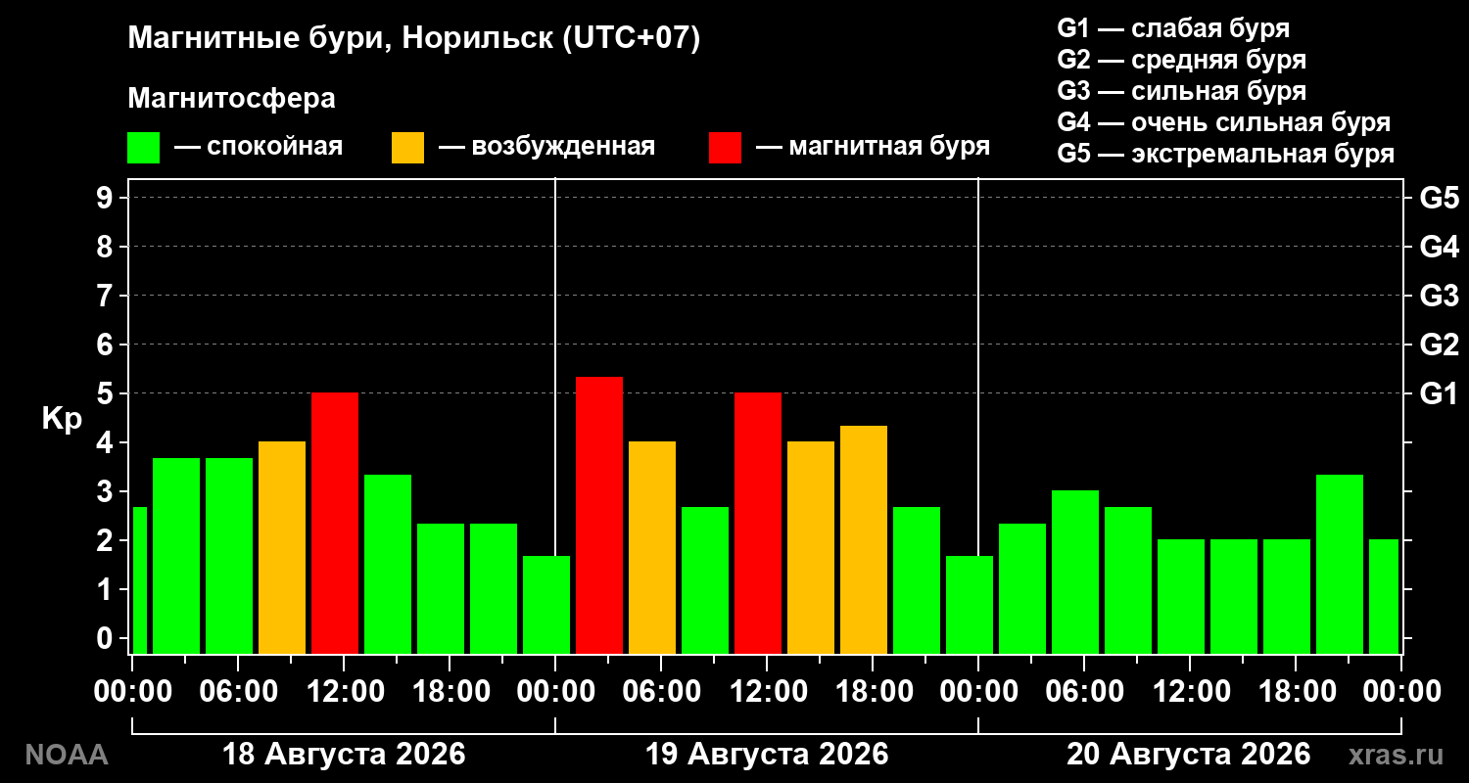Click the orange 'возбужденная' legend swatch

(x=407, y=148)
